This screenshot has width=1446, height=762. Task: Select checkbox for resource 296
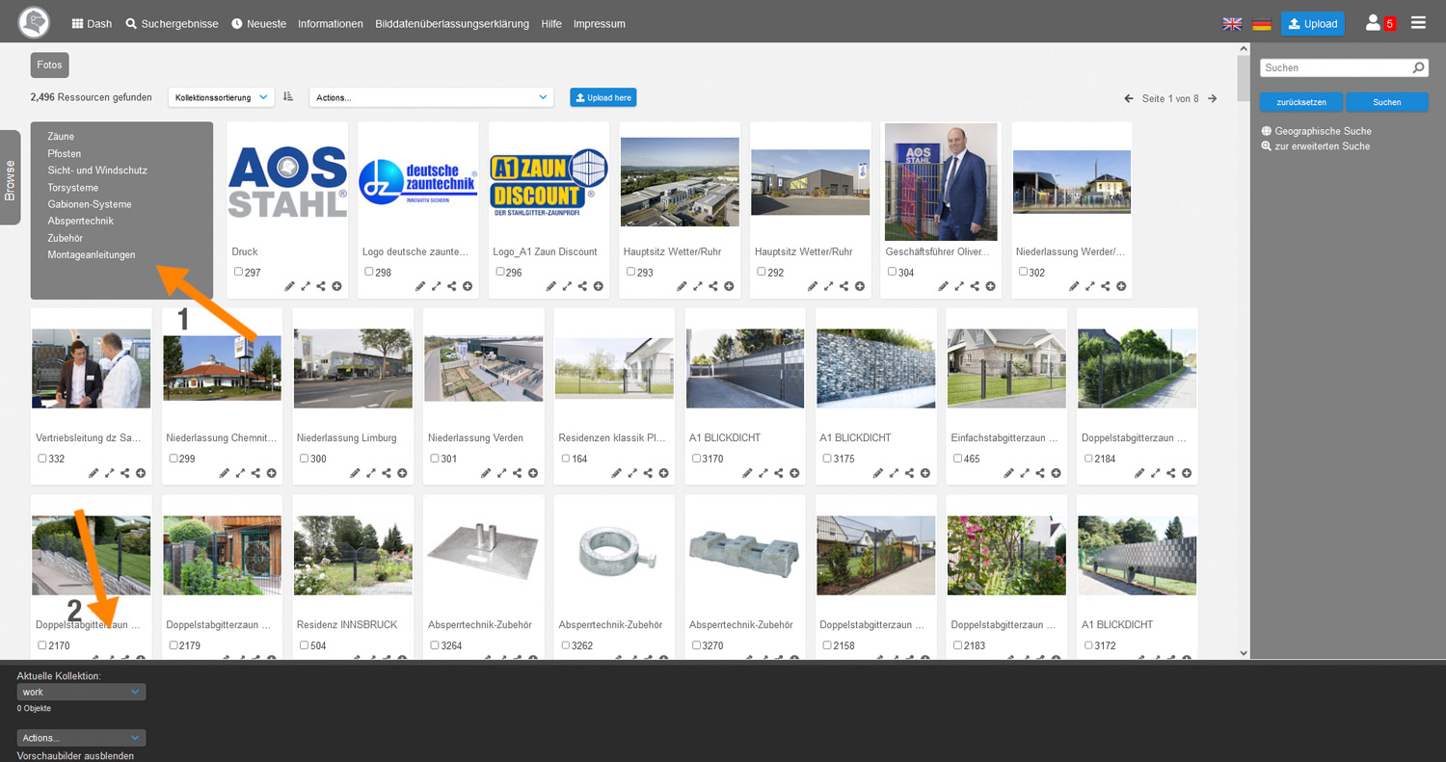tap(499, 272)
